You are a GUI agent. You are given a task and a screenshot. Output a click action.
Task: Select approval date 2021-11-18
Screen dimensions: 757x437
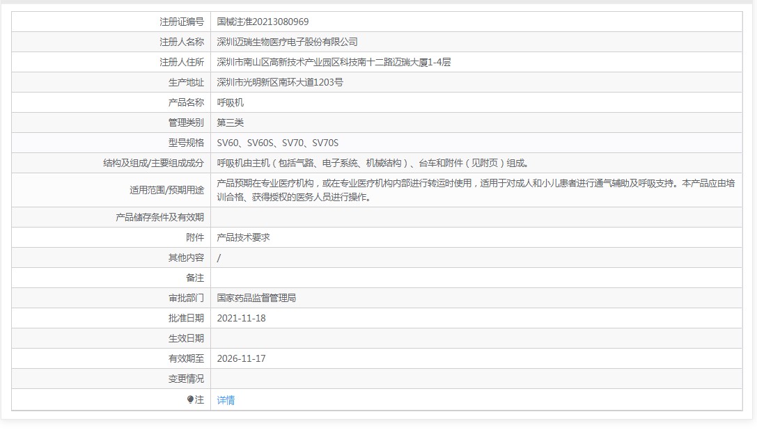click(242, 319)
